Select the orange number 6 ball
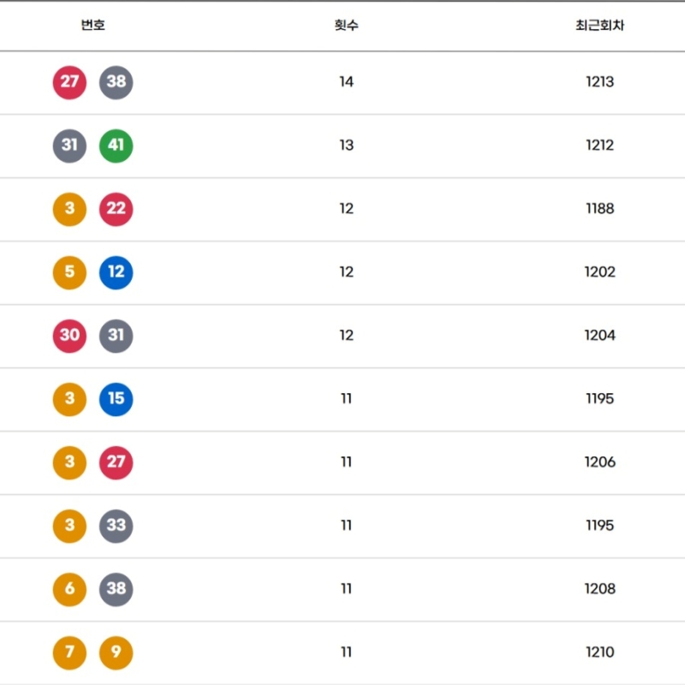Image resolution: width=685 pixels, height=685 pixels. 69,589
